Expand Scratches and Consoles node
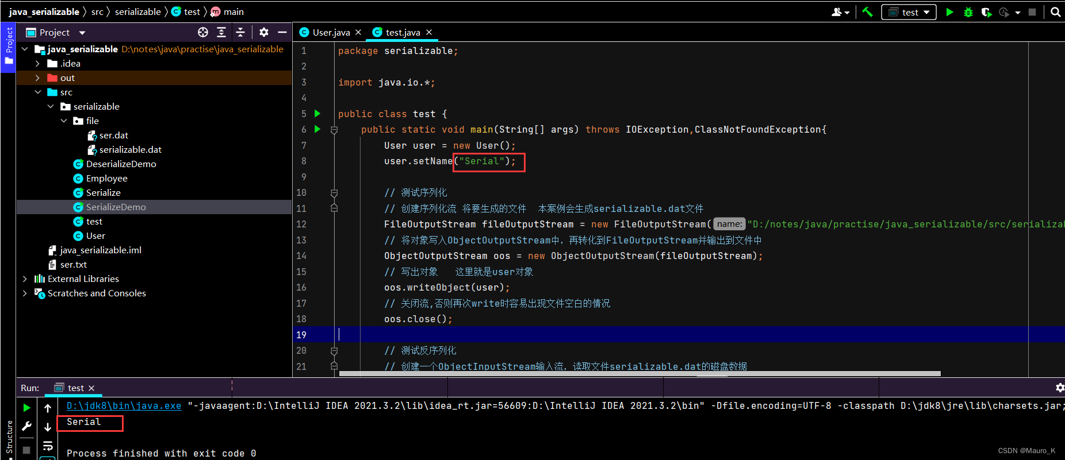 click(25, 293)
